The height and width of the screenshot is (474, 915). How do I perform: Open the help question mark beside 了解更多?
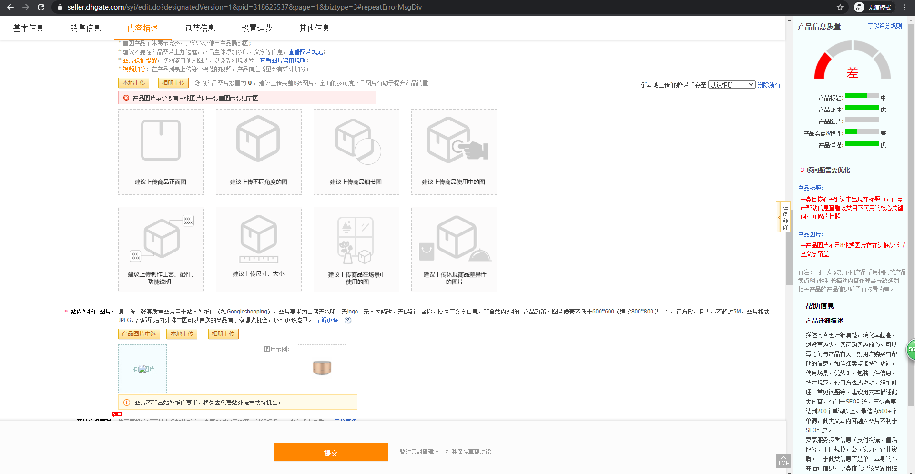click(348, 320)
